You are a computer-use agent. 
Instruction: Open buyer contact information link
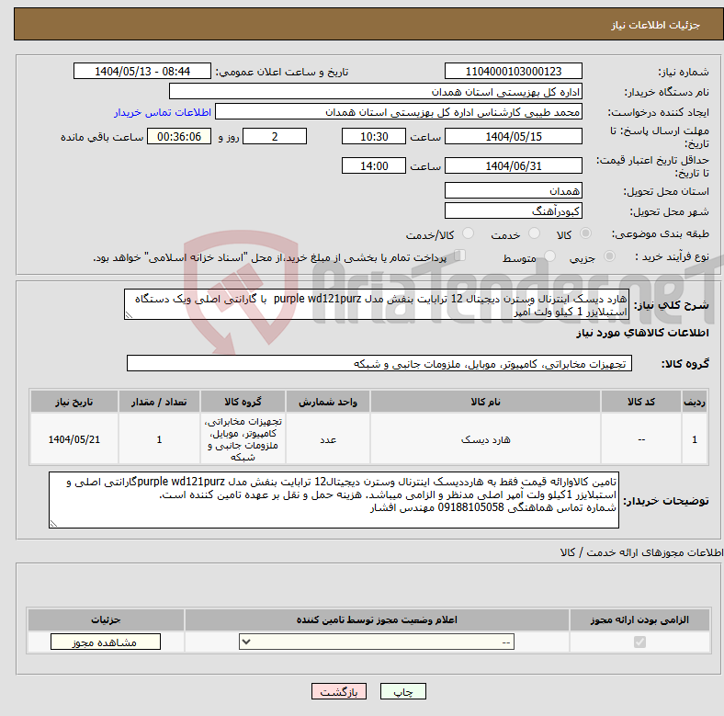(x=162, y=112)
